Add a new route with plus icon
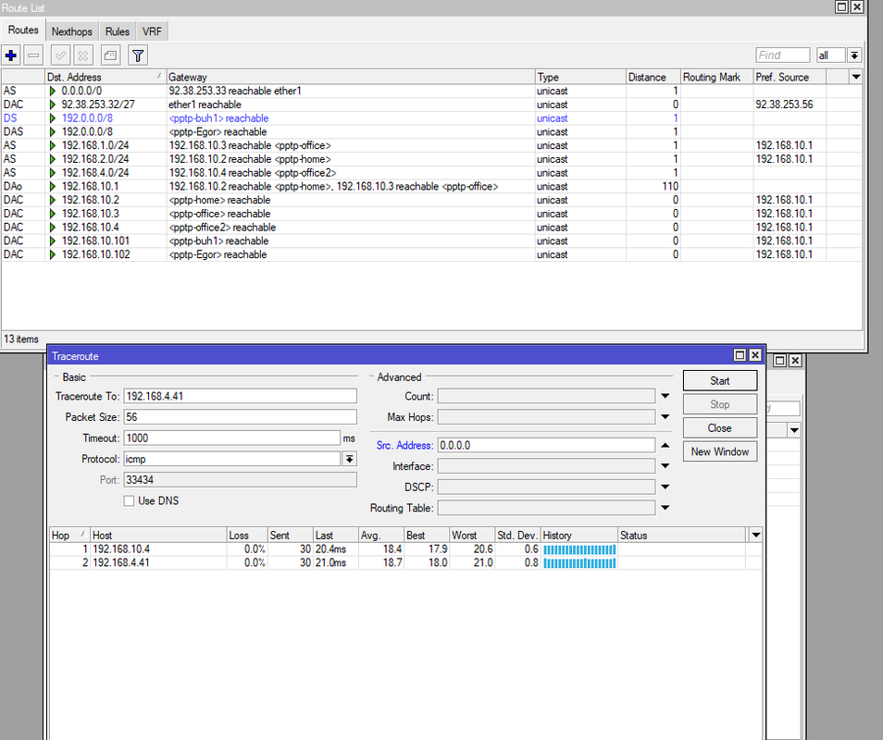Viewport: 883px width, 740px height. pos(11,55)
